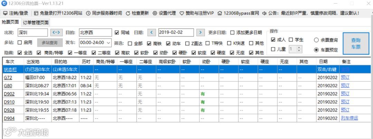Toggle 高铁 filter checkbox
Screen dimensions: 373x139
click(149, 43)
